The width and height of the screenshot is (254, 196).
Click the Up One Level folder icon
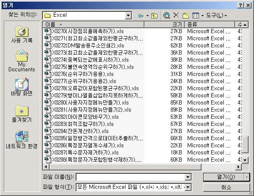[154, 16]
